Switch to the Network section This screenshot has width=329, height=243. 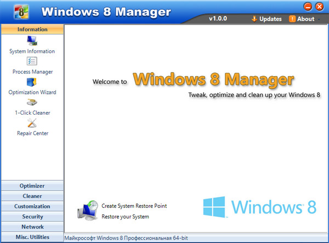pyautogui.click(x=32, y=227)
